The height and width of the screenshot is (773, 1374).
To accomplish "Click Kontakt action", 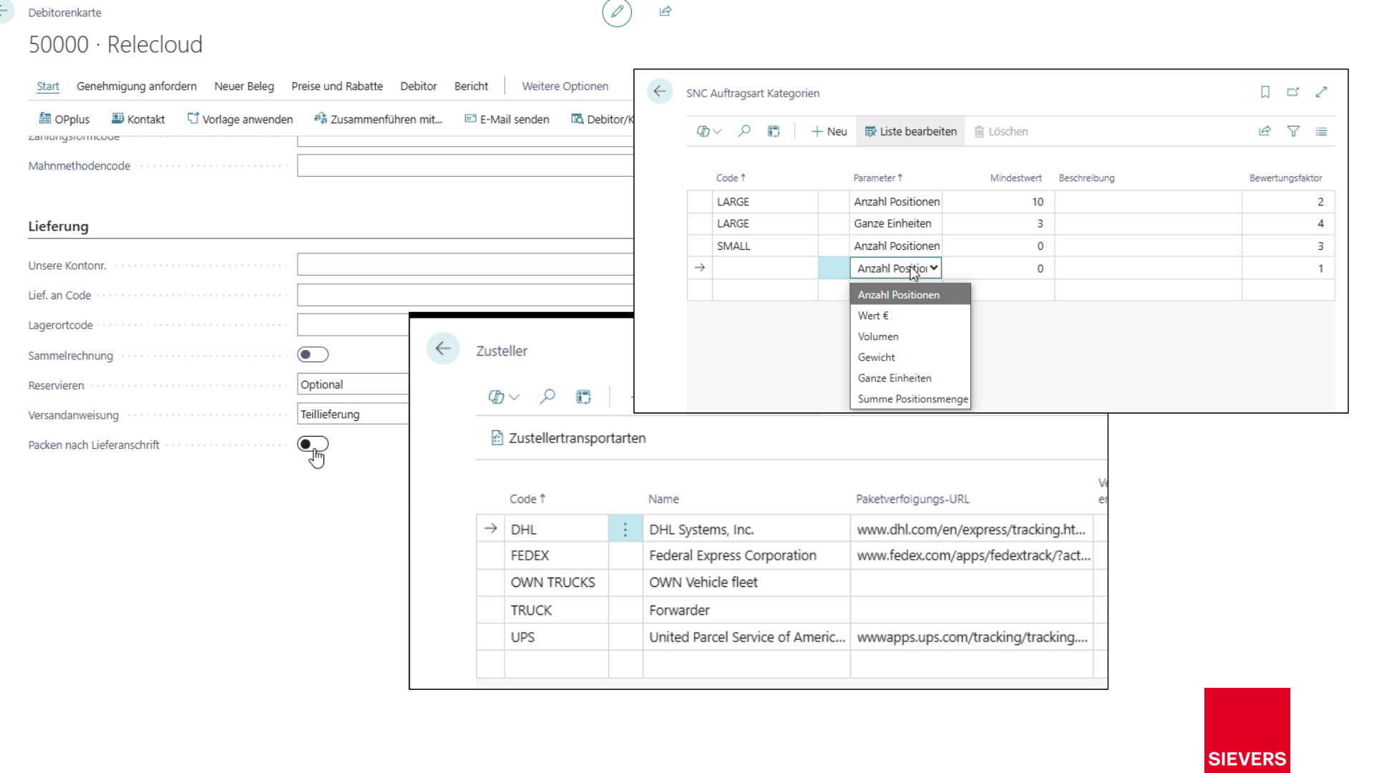I will pyautogui.click(x=138, y=119).
